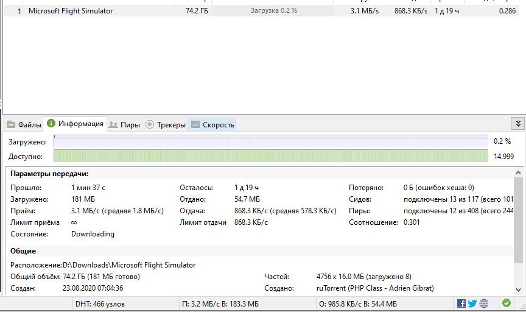The height and width of the screenshot is (312, 526).
Task: Click the green network status checkmark icon
Action: point(507,303)
